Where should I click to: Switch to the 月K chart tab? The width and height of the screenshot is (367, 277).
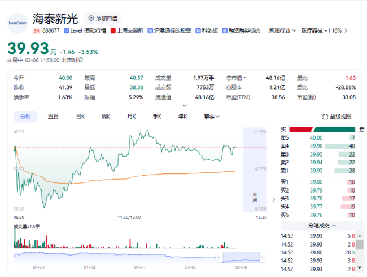click(x=132, y=117)
